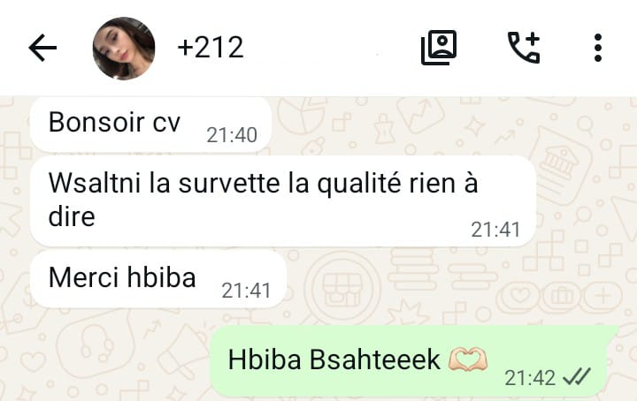The image size is (637, 401).
Task: Click the word "Wsaltni" in second message
Action: tap(95, 183)
